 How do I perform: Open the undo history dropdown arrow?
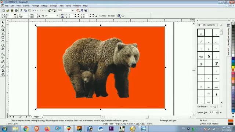coord(38,10)
